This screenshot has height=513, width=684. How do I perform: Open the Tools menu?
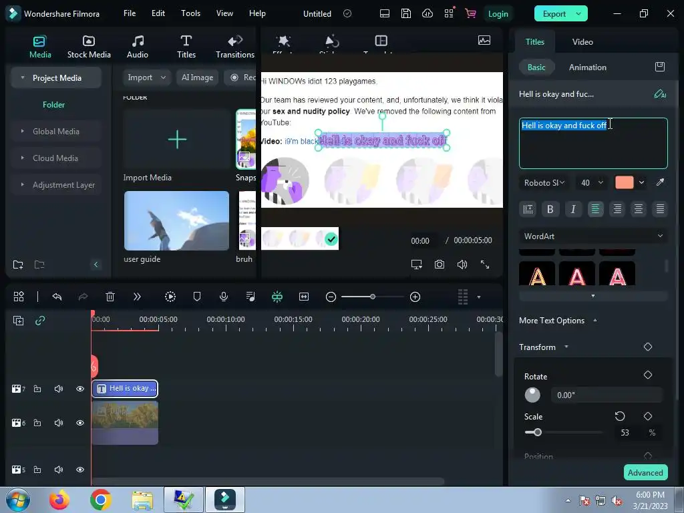click(190, 13)
